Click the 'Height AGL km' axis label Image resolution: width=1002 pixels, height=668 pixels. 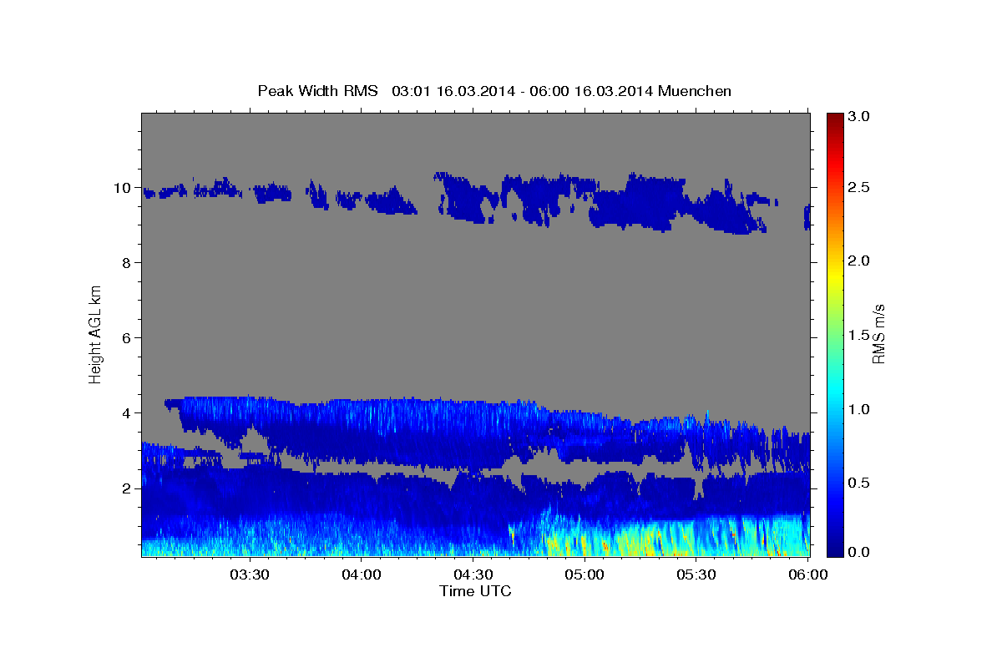pyautogui.click(x=95, y=334)
